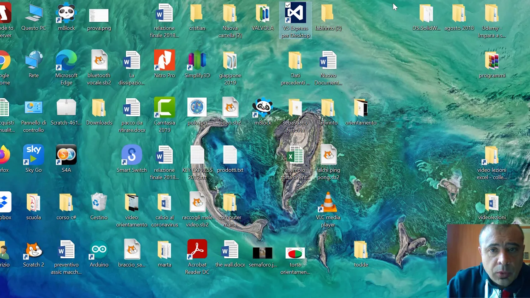Select esempio torta orient... Excel file
This screenshot has width=530, height=298.
pyautogui.click(x=295, y=162)
